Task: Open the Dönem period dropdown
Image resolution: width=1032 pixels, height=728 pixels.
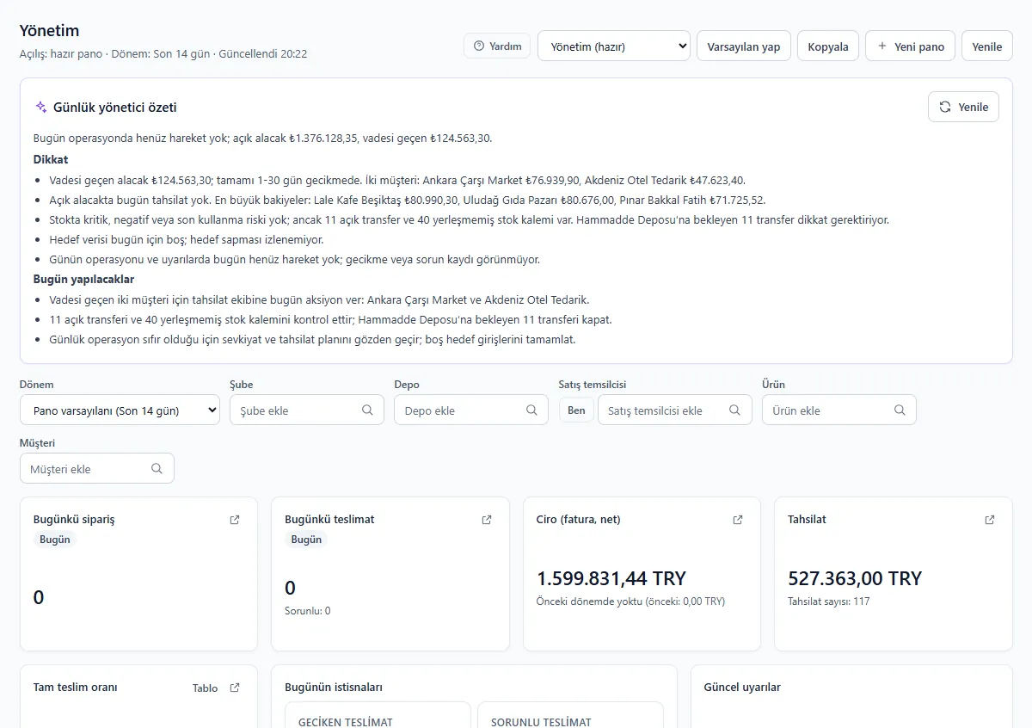Action: tap(120, 410)
